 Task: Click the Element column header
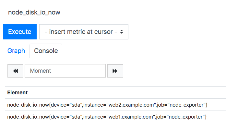18,93
